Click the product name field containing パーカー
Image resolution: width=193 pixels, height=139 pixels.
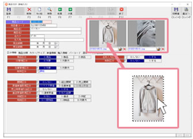point(56,29)
